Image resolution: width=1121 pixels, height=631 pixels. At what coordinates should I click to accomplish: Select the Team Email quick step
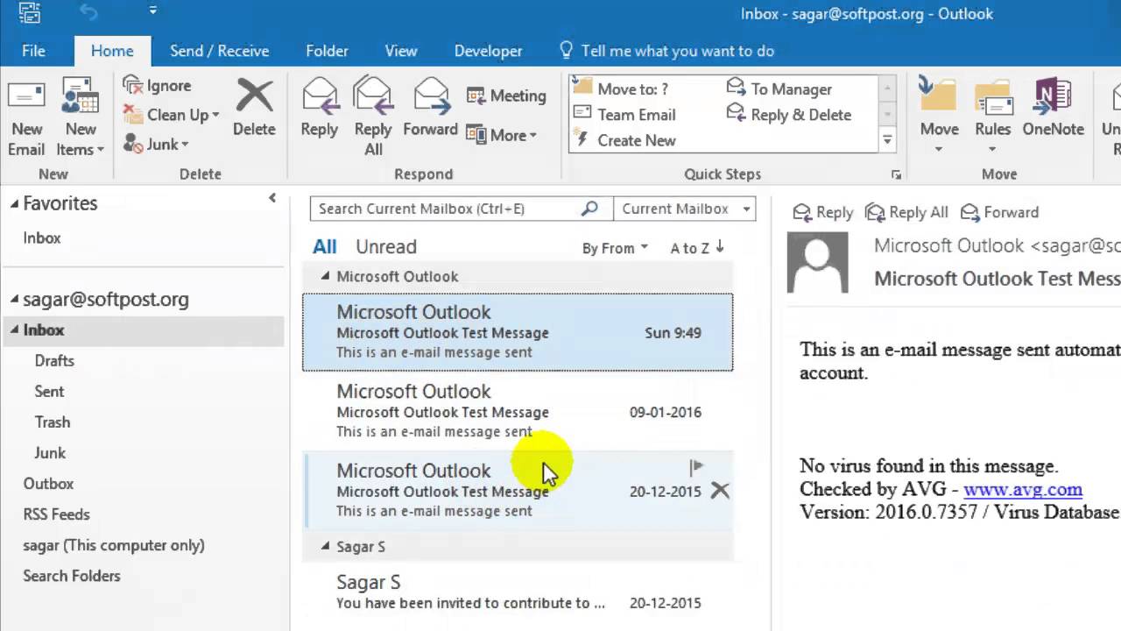click(625, 115)
